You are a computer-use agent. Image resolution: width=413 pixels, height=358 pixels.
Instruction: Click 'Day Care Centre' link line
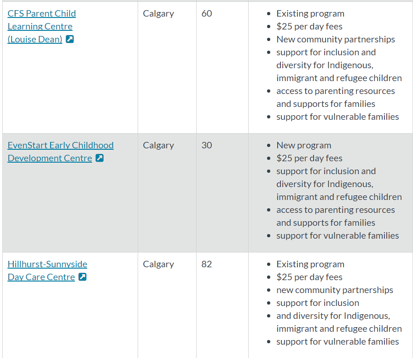(x=41, y=277)
